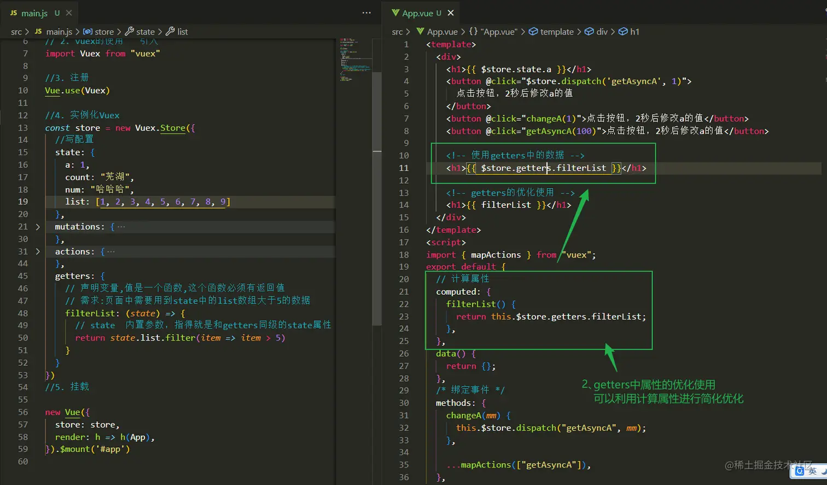
Task: Close the main.js tab
Action: pos(69,13)
